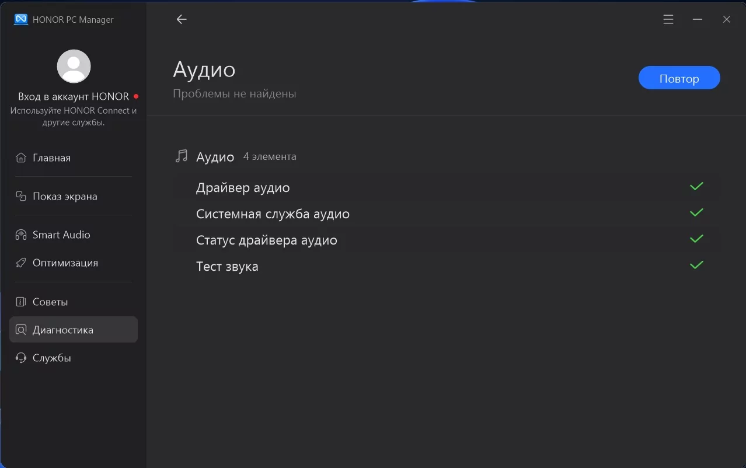Click the Аудио section header with 4 элемента

coord(215,157)
